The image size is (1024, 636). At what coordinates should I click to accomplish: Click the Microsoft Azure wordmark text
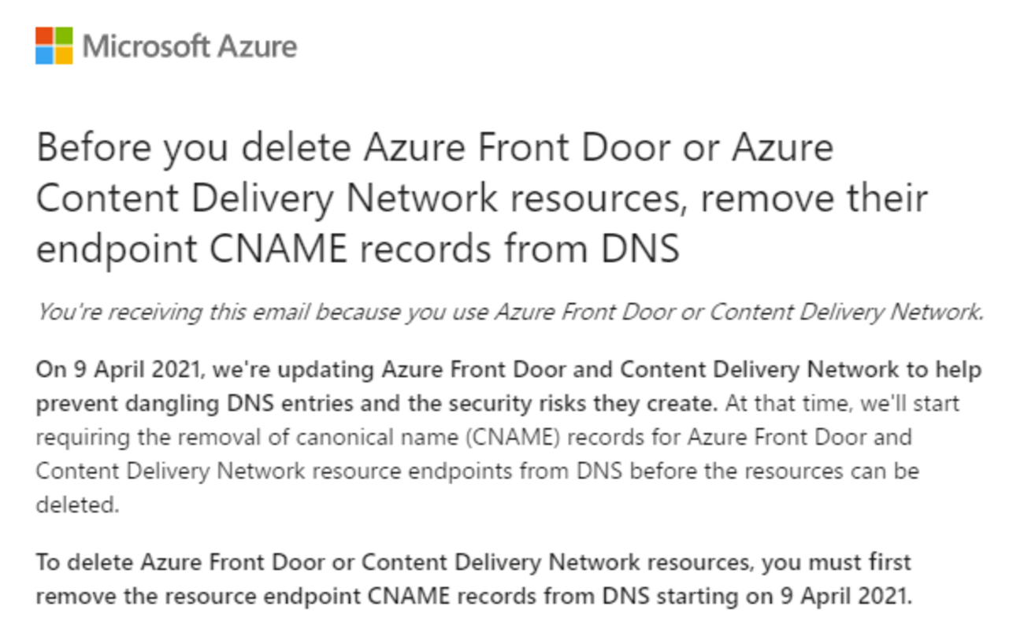coord(190,46)
